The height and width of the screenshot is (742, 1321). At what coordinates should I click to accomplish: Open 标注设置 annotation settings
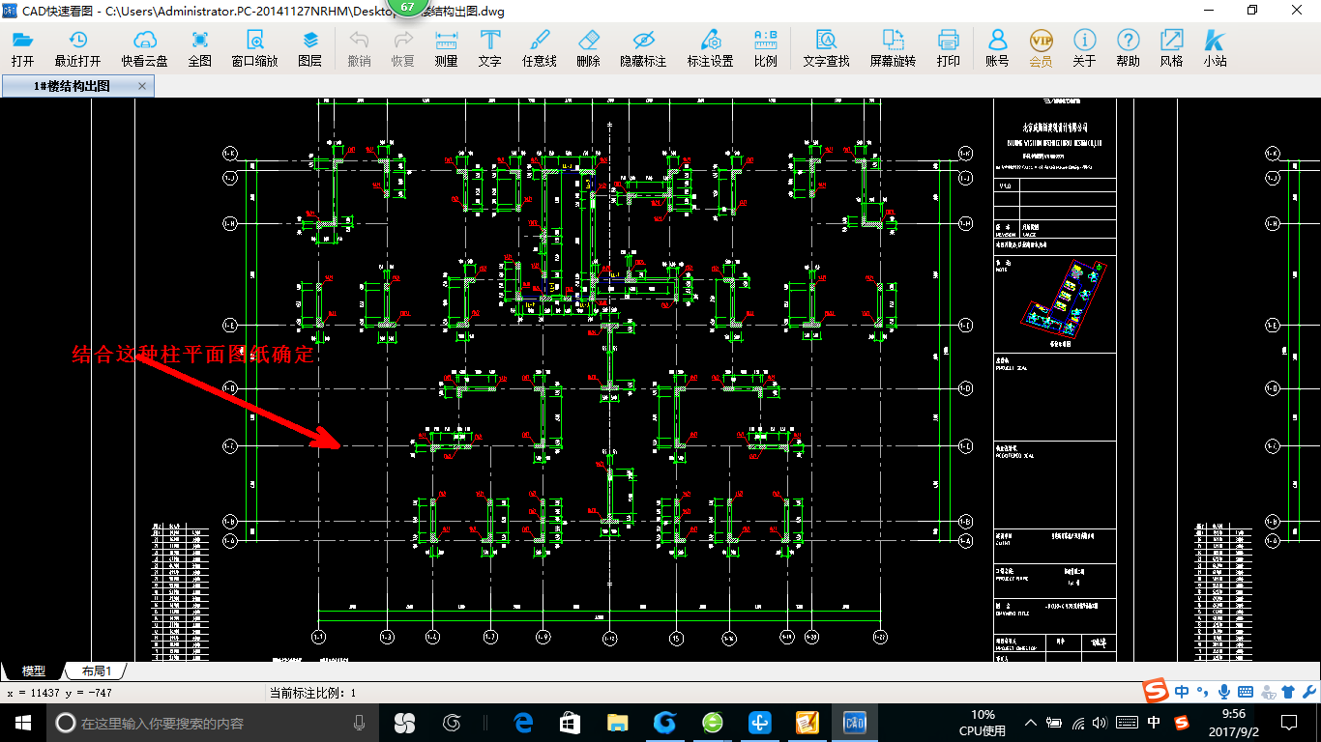[710, 48]
